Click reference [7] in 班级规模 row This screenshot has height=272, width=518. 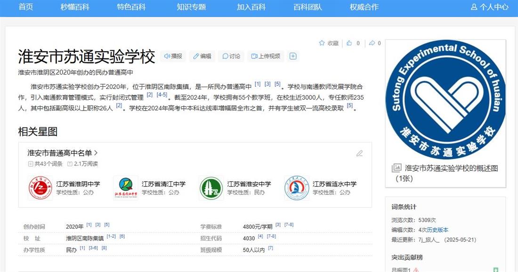(271, 248)
